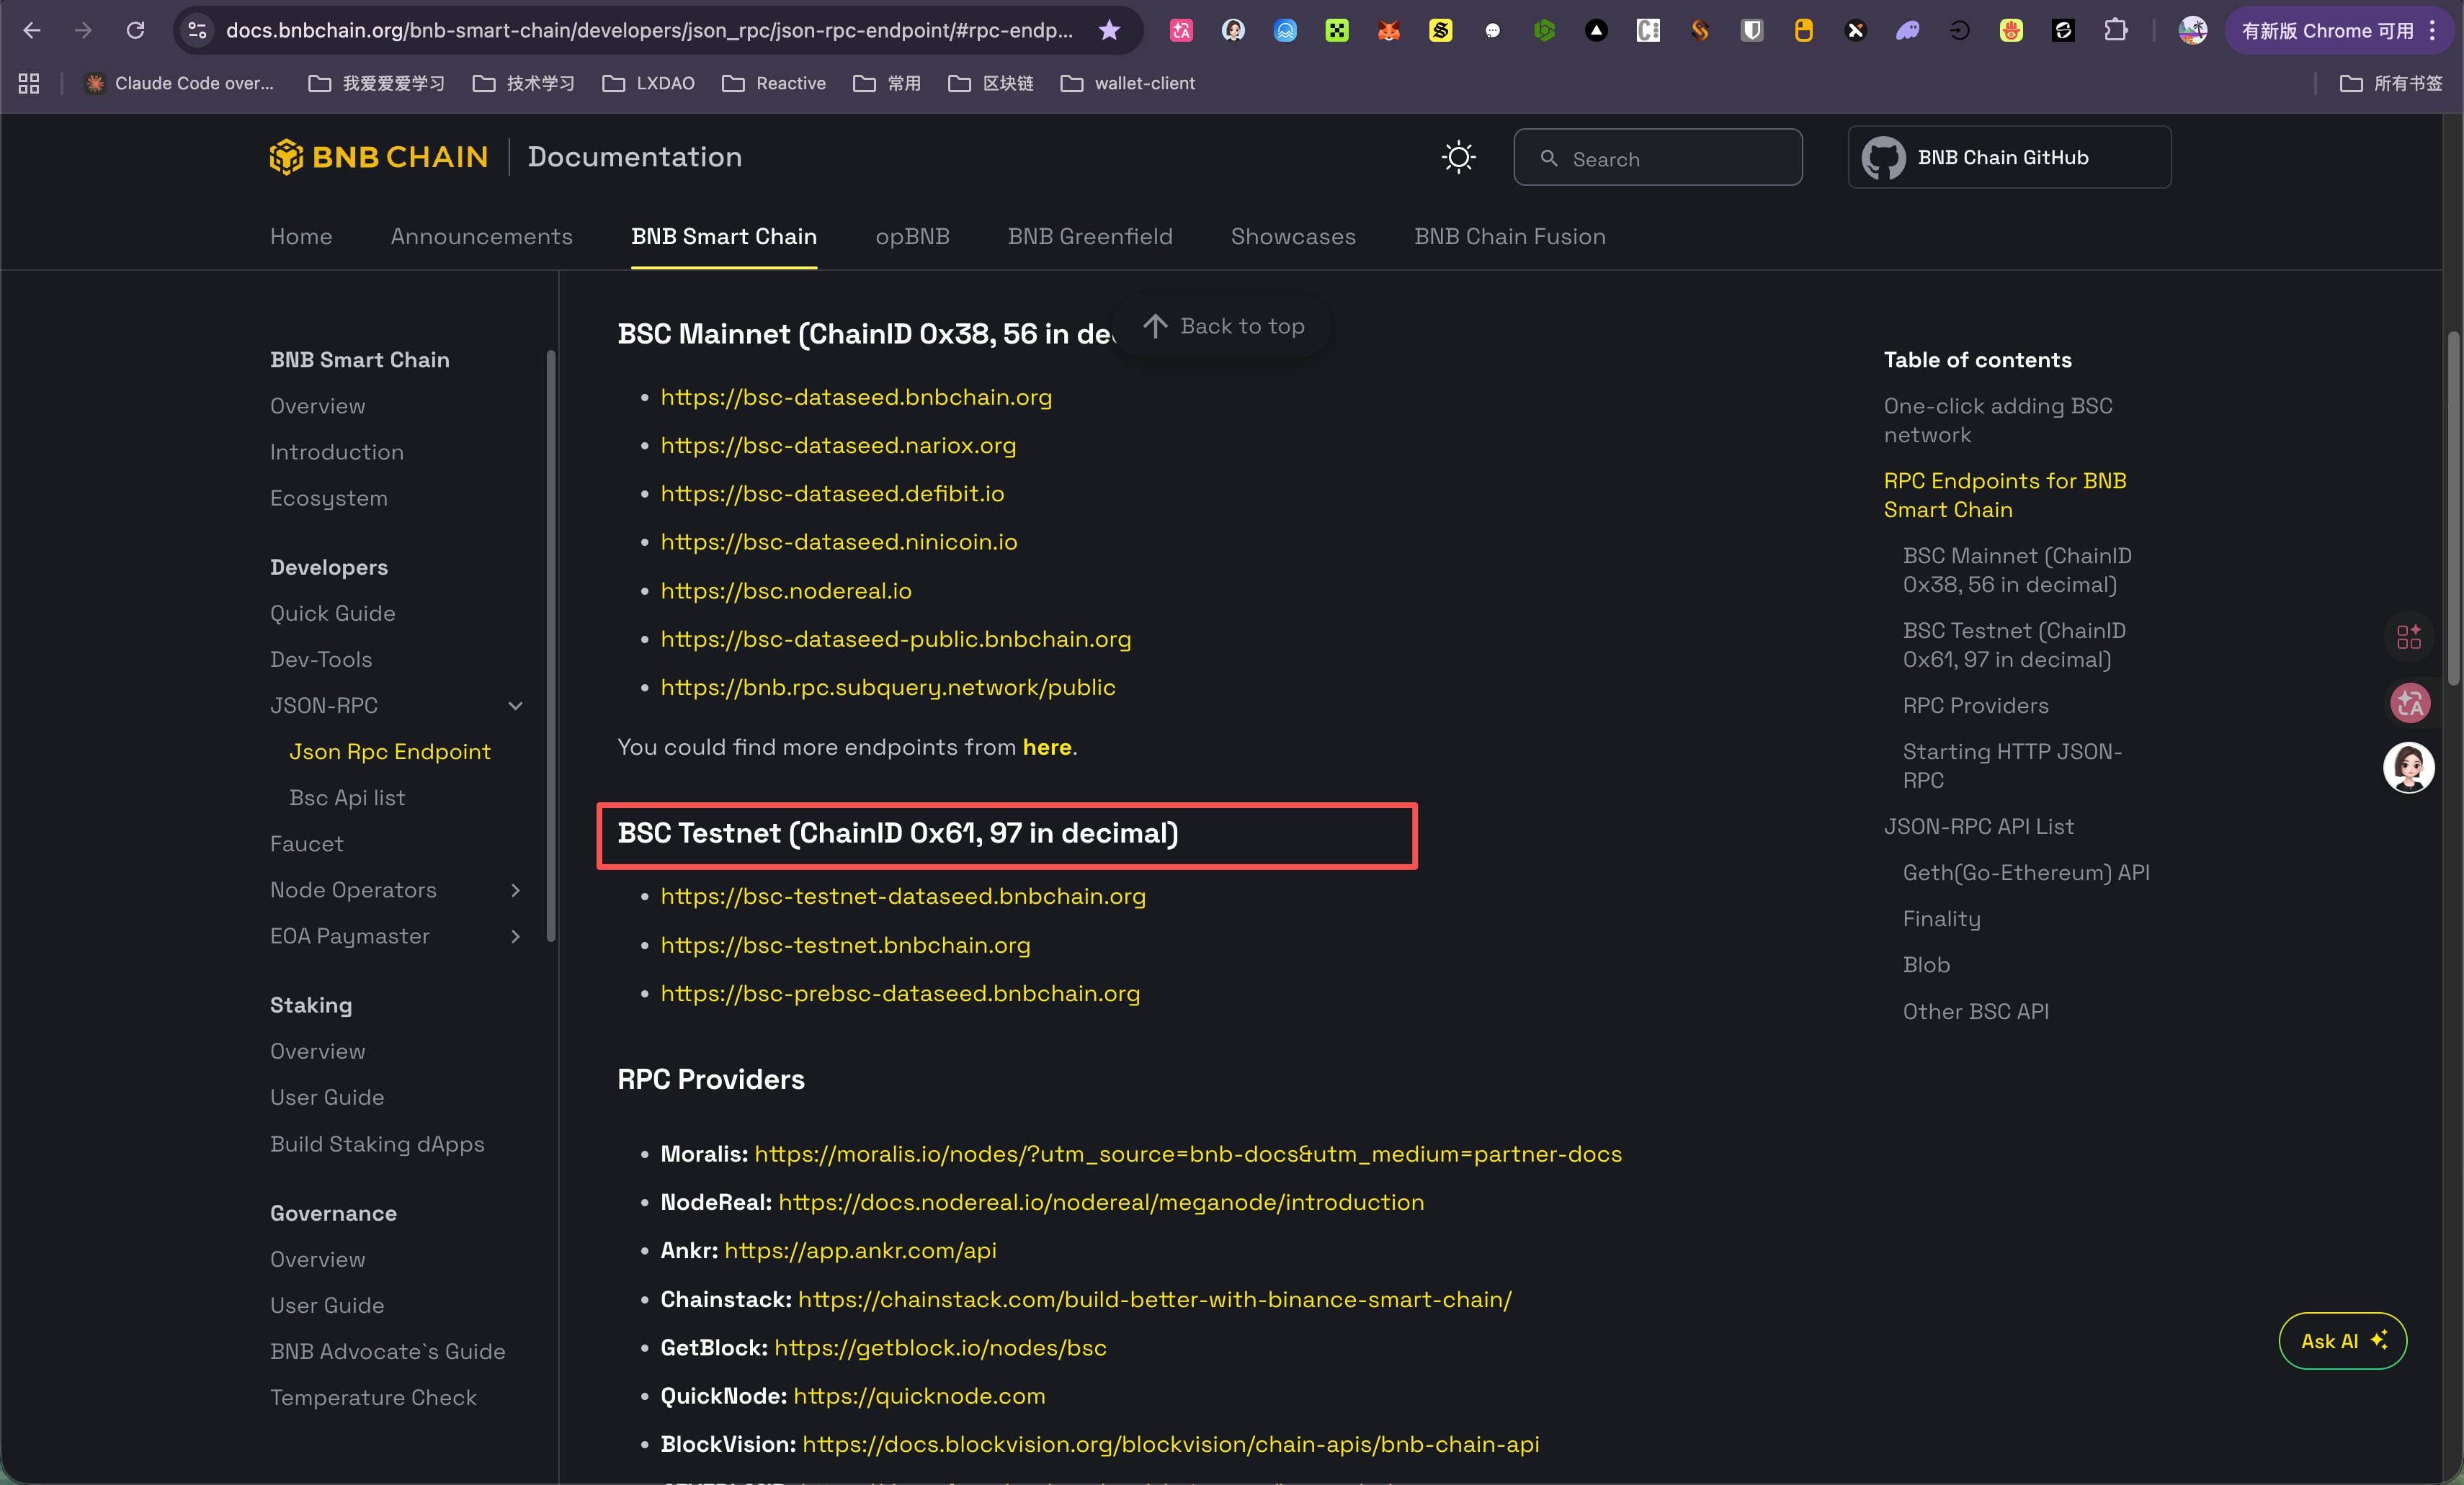Expand the EOA Paymaster sidebar section
The image size is (2464, 1485).
515,936
